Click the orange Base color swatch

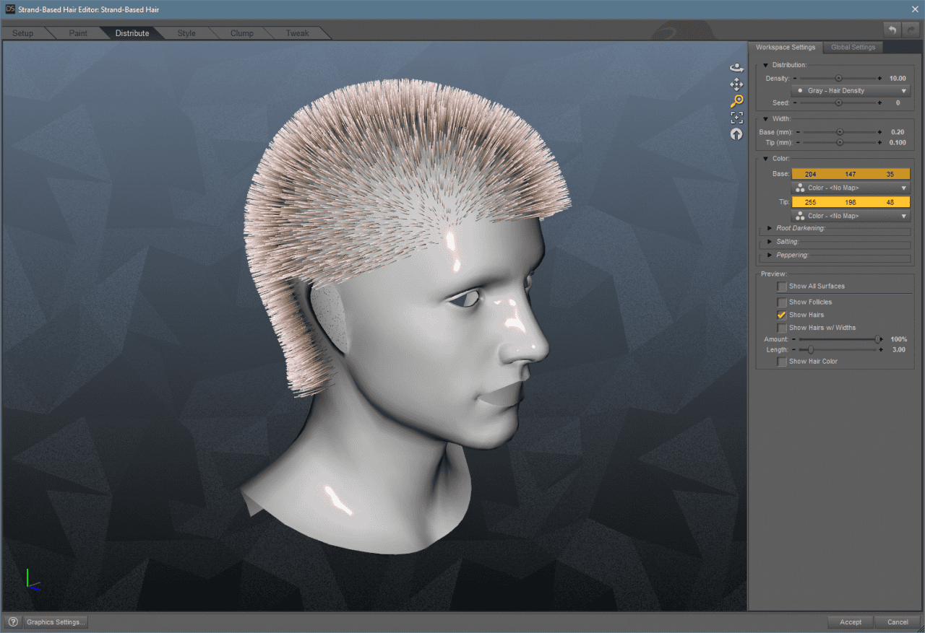851,173
